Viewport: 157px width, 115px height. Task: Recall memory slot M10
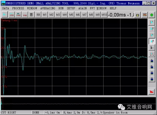pos(104,15)
